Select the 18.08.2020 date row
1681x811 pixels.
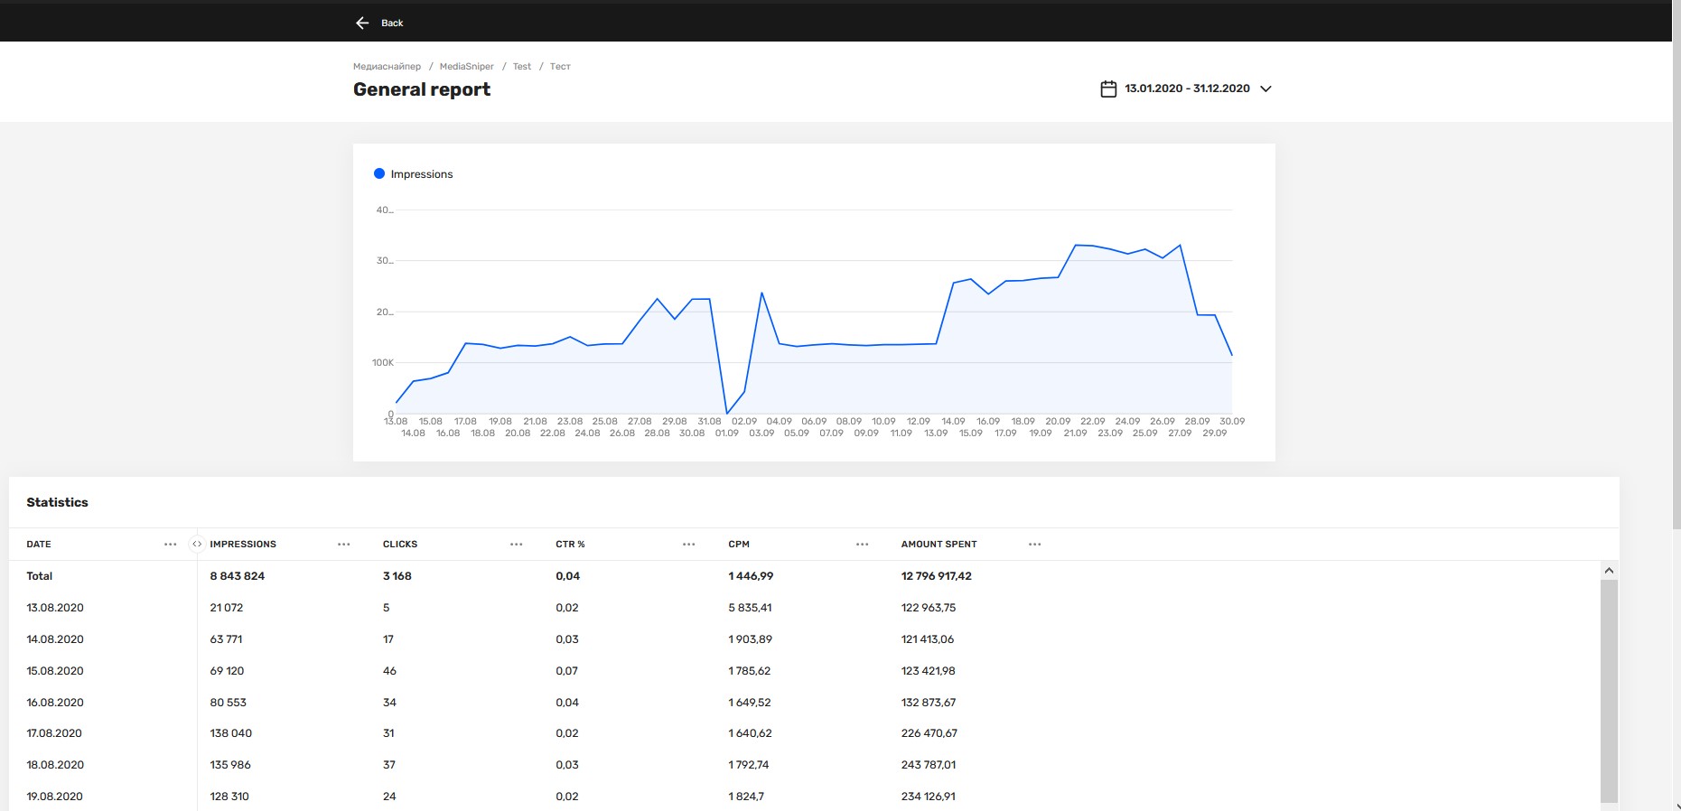pos(55,765)
